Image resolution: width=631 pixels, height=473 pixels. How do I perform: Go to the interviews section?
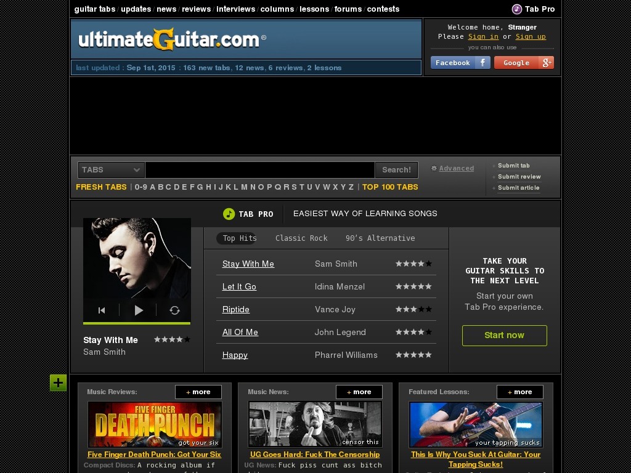tap(236, 9)
